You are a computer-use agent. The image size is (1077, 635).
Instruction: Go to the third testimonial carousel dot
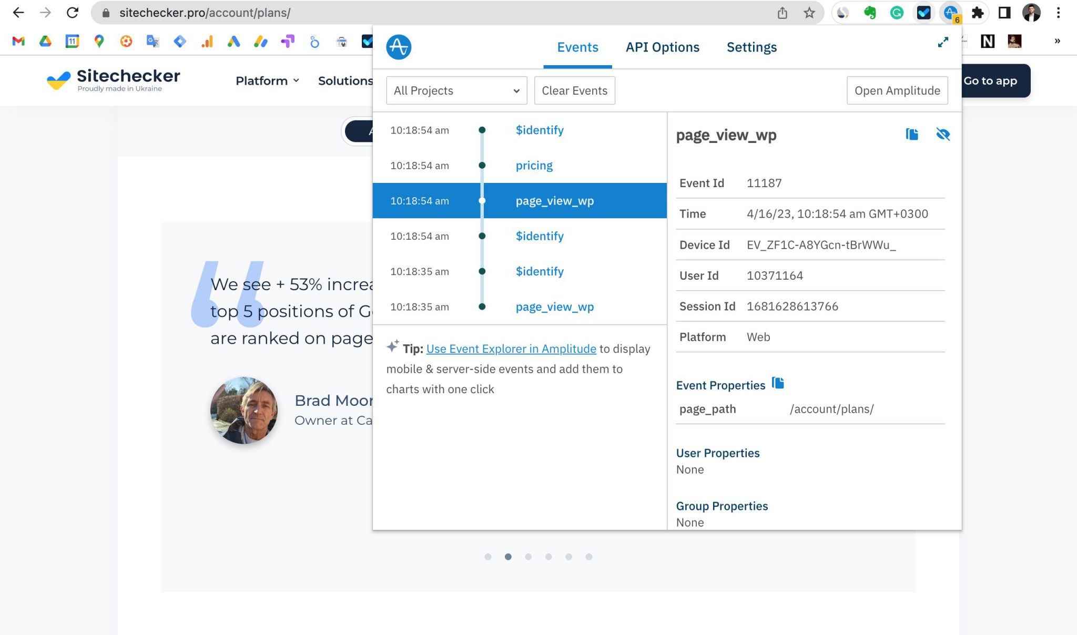click(528, 557)
